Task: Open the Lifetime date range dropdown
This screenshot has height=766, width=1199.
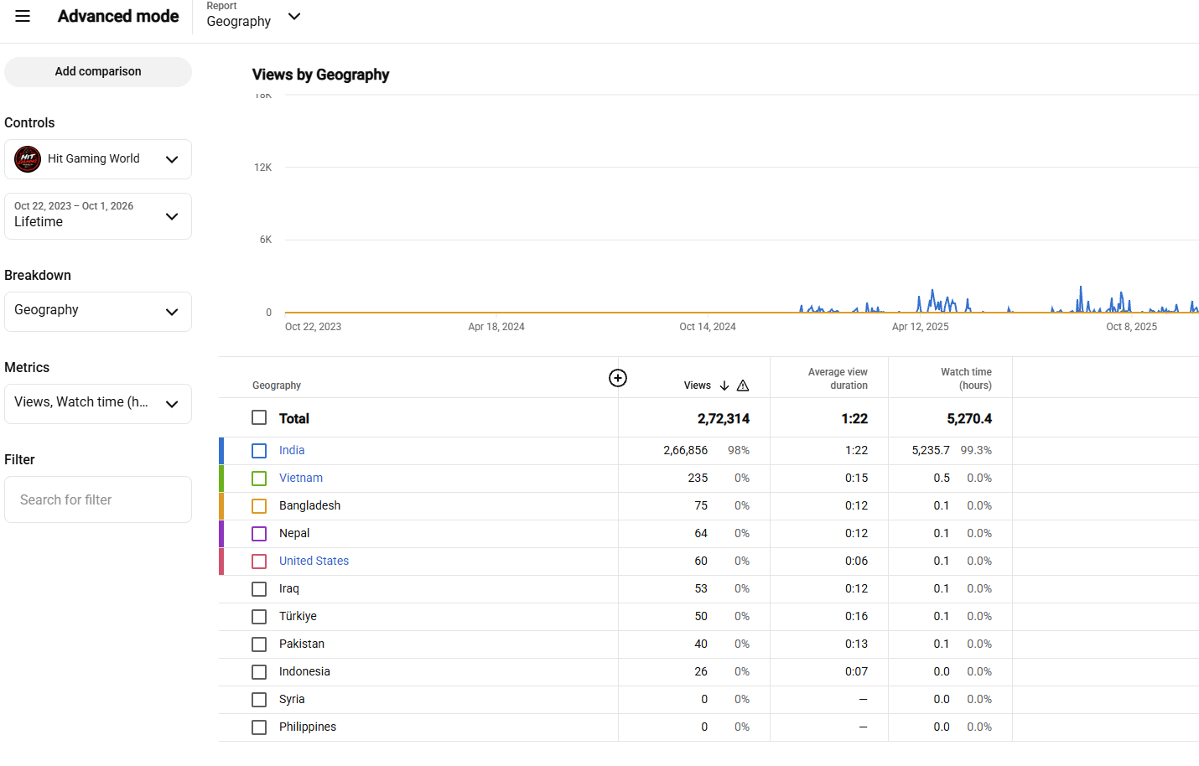Action: click(x=98, y=216)
